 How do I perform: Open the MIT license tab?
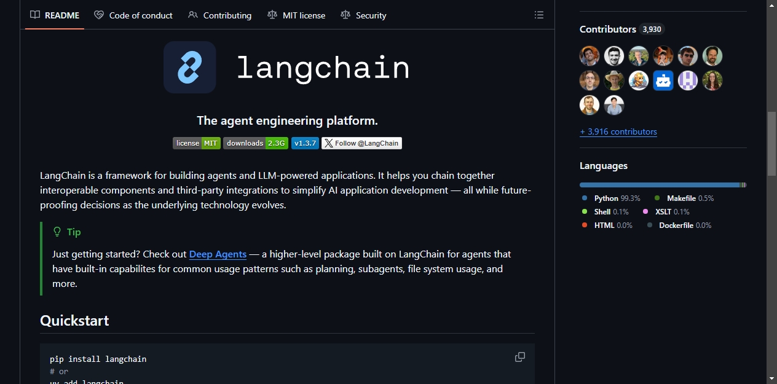point(296,15)
